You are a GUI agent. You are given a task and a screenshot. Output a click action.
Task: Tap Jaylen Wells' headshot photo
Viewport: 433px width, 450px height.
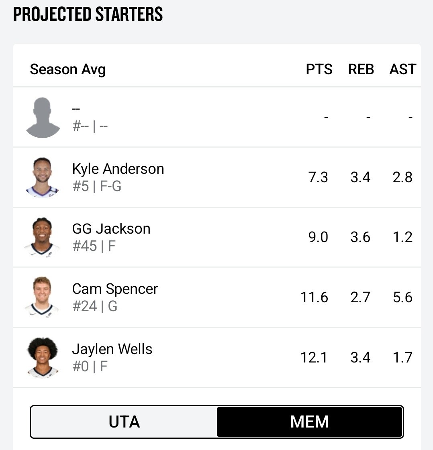coord(43,357)
